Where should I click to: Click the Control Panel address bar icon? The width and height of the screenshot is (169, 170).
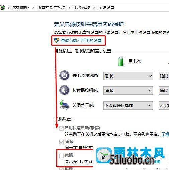(2, 8)
